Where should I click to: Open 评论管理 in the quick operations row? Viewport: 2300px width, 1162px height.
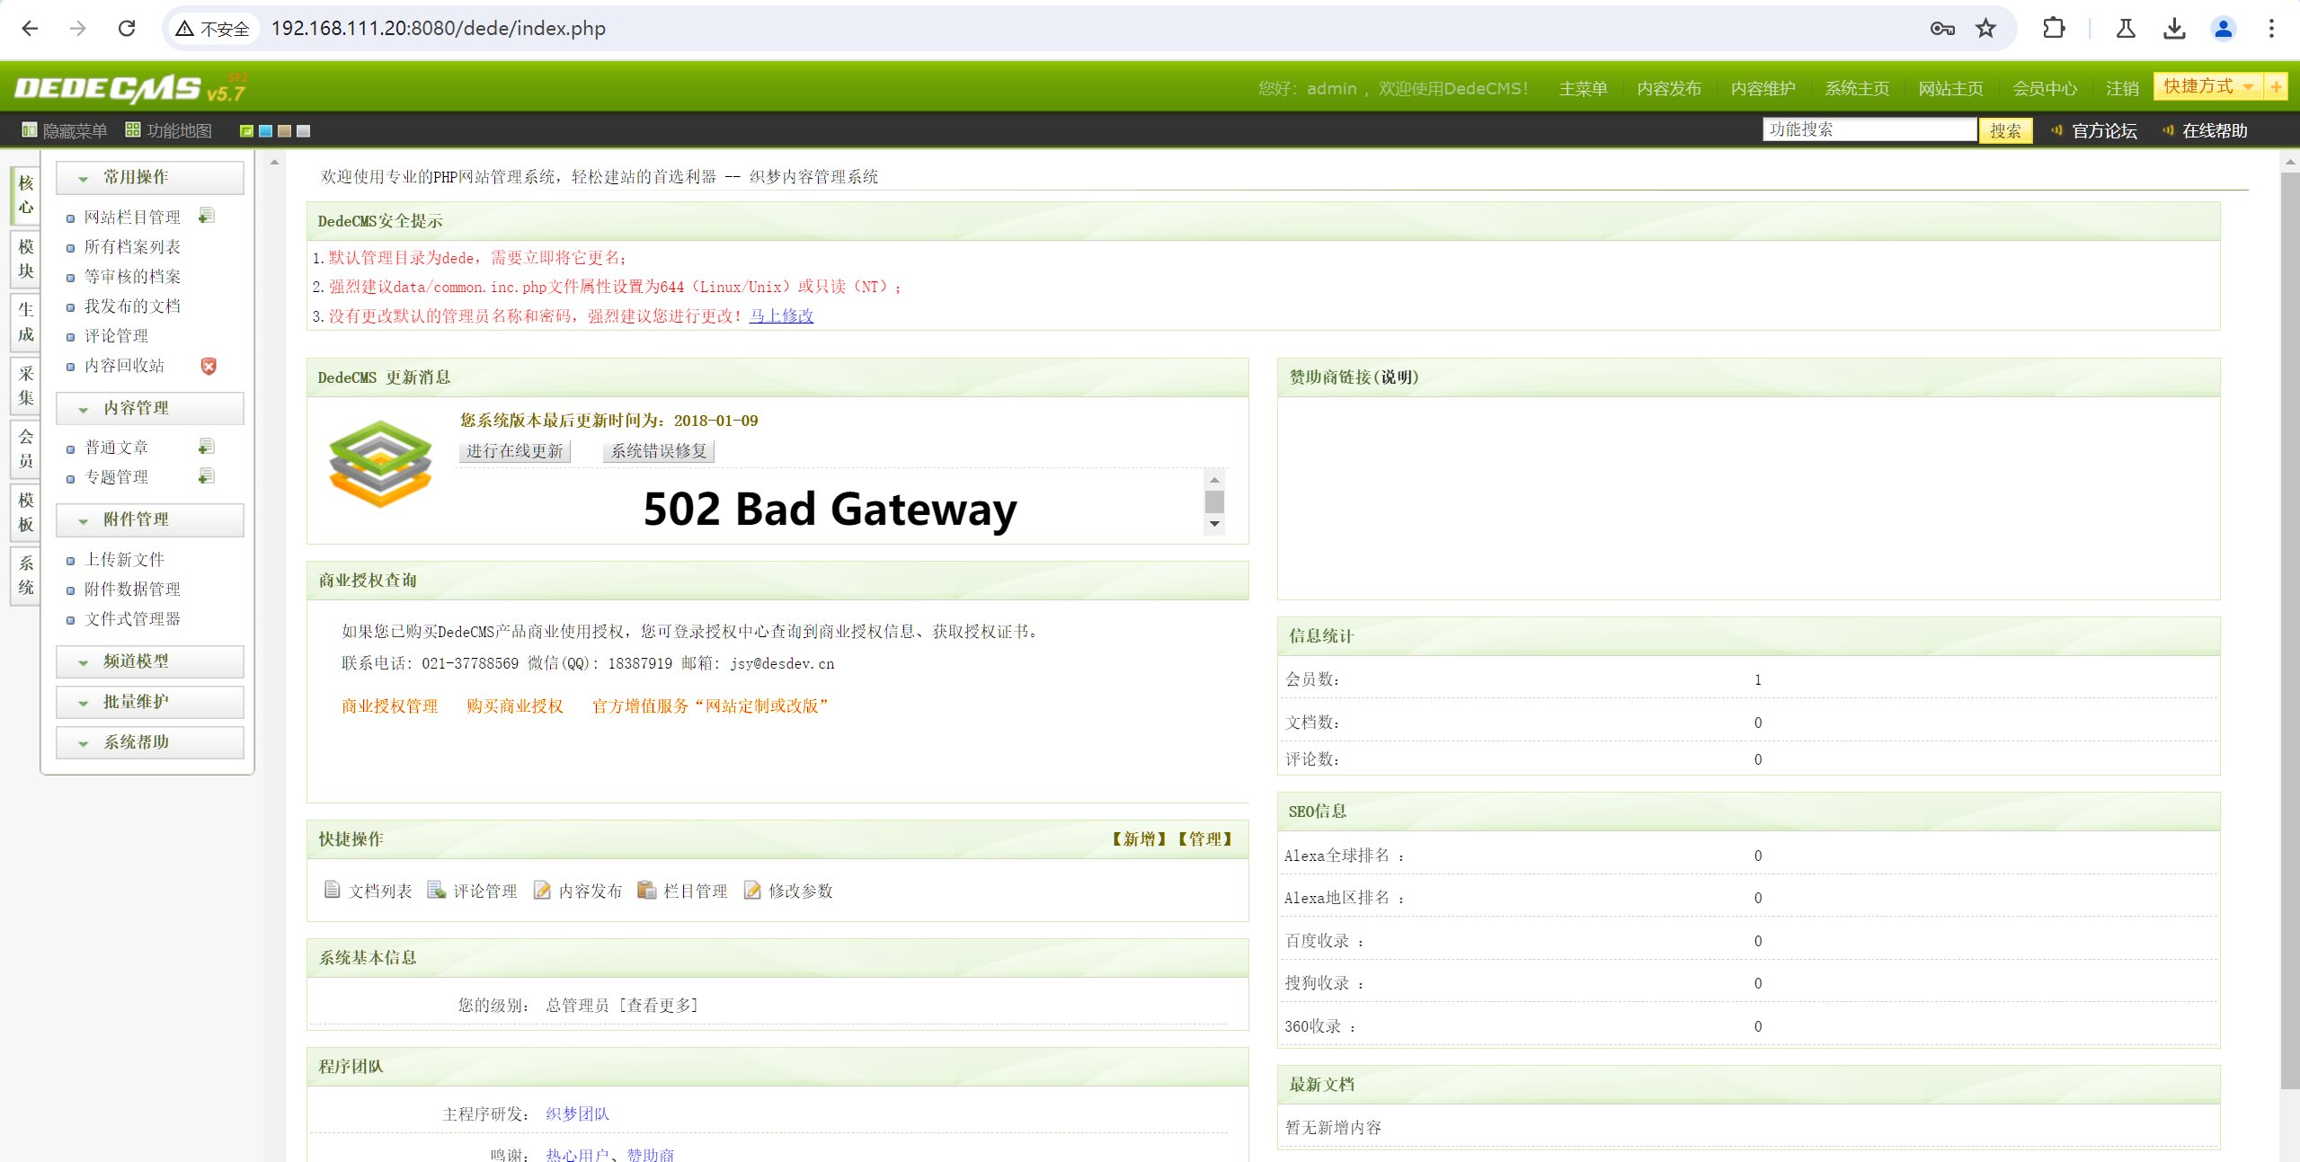[x=473, y=891]
